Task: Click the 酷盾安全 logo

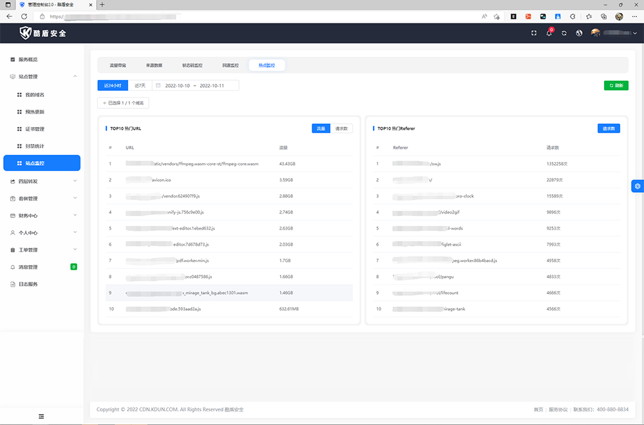Action: [43, 34]
